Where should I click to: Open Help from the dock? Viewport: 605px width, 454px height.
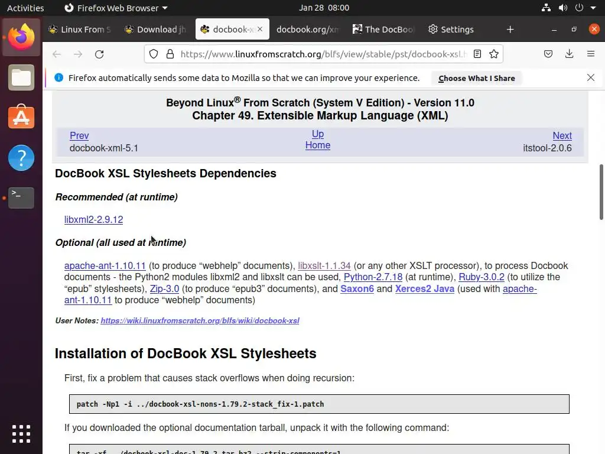click(x=21, y=158)
